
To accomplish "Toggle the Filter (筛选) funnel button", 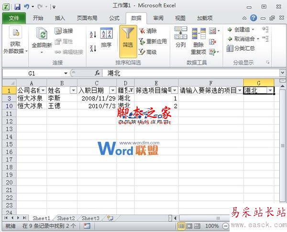I will tap(128, 42).
